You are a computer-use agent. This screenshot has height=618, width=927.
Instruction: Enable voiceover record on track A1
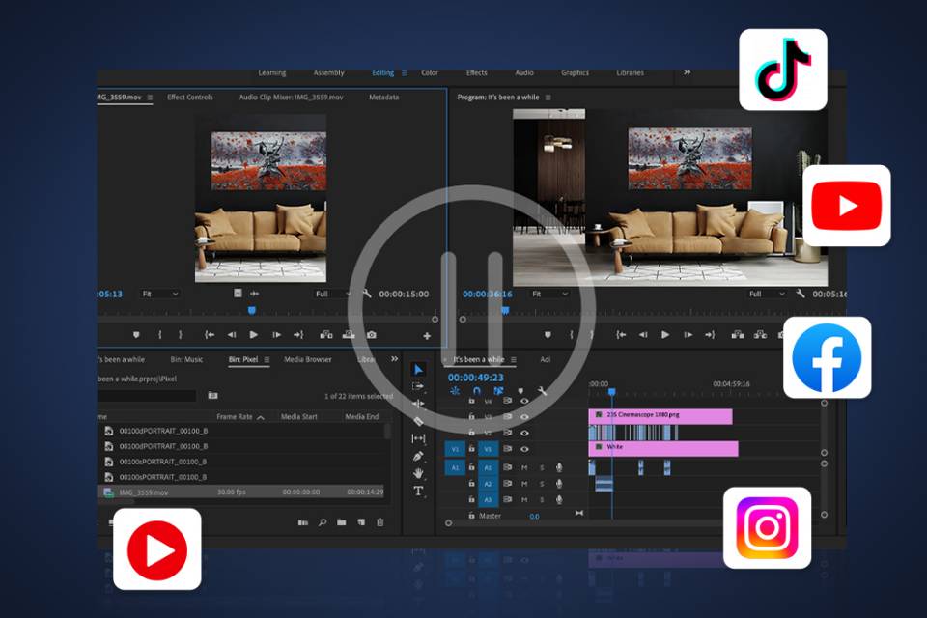pyautogui.click(x=558, y=468)
